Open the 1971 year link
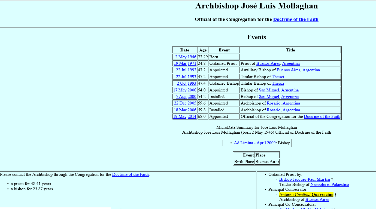 pos(192,63)
